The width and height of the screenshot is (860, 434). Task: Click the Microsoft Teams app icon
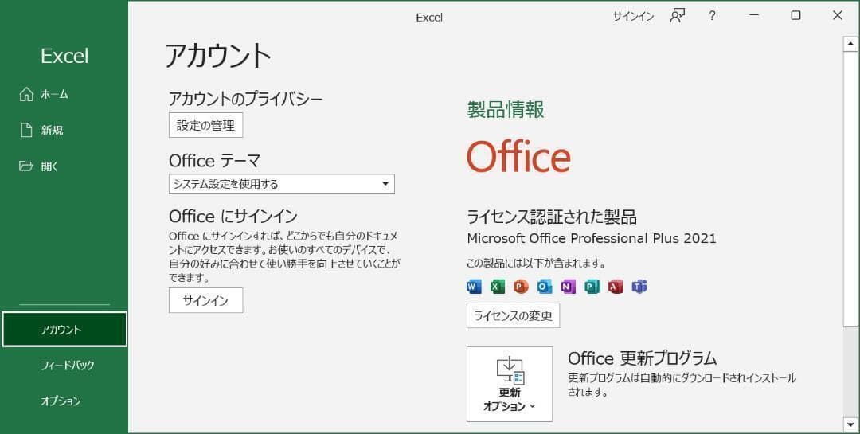click(639, 287)
